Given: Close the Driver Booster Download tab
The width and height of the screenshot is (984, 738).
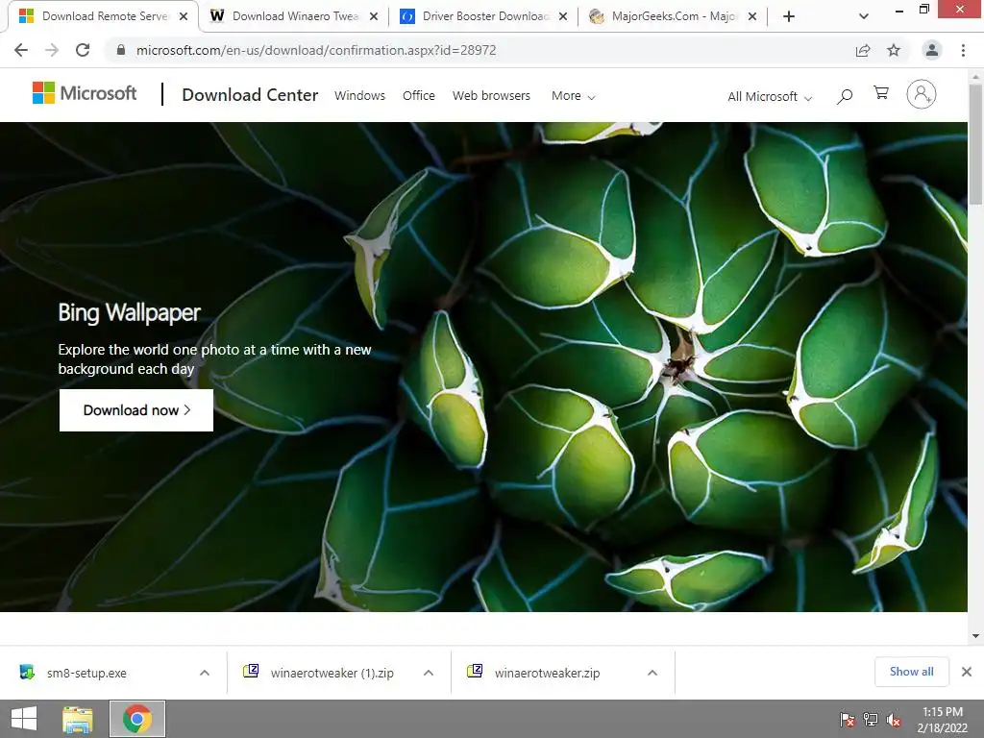Looking at the screenshot, I should point(563,16).
